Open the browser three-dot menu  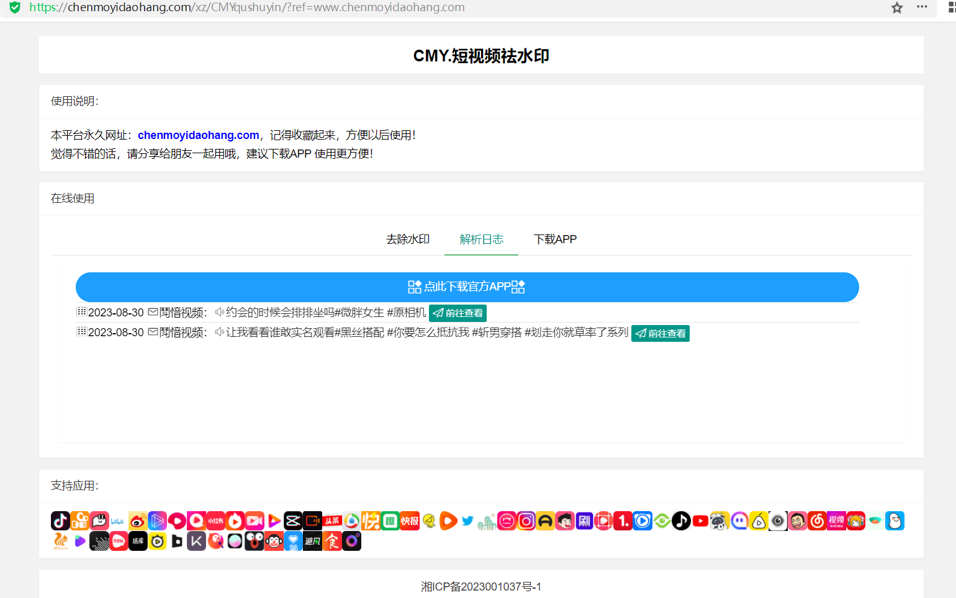(x=922, y=7)
